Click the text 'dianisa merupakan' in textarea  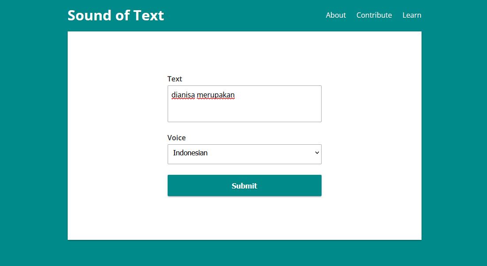203,95
